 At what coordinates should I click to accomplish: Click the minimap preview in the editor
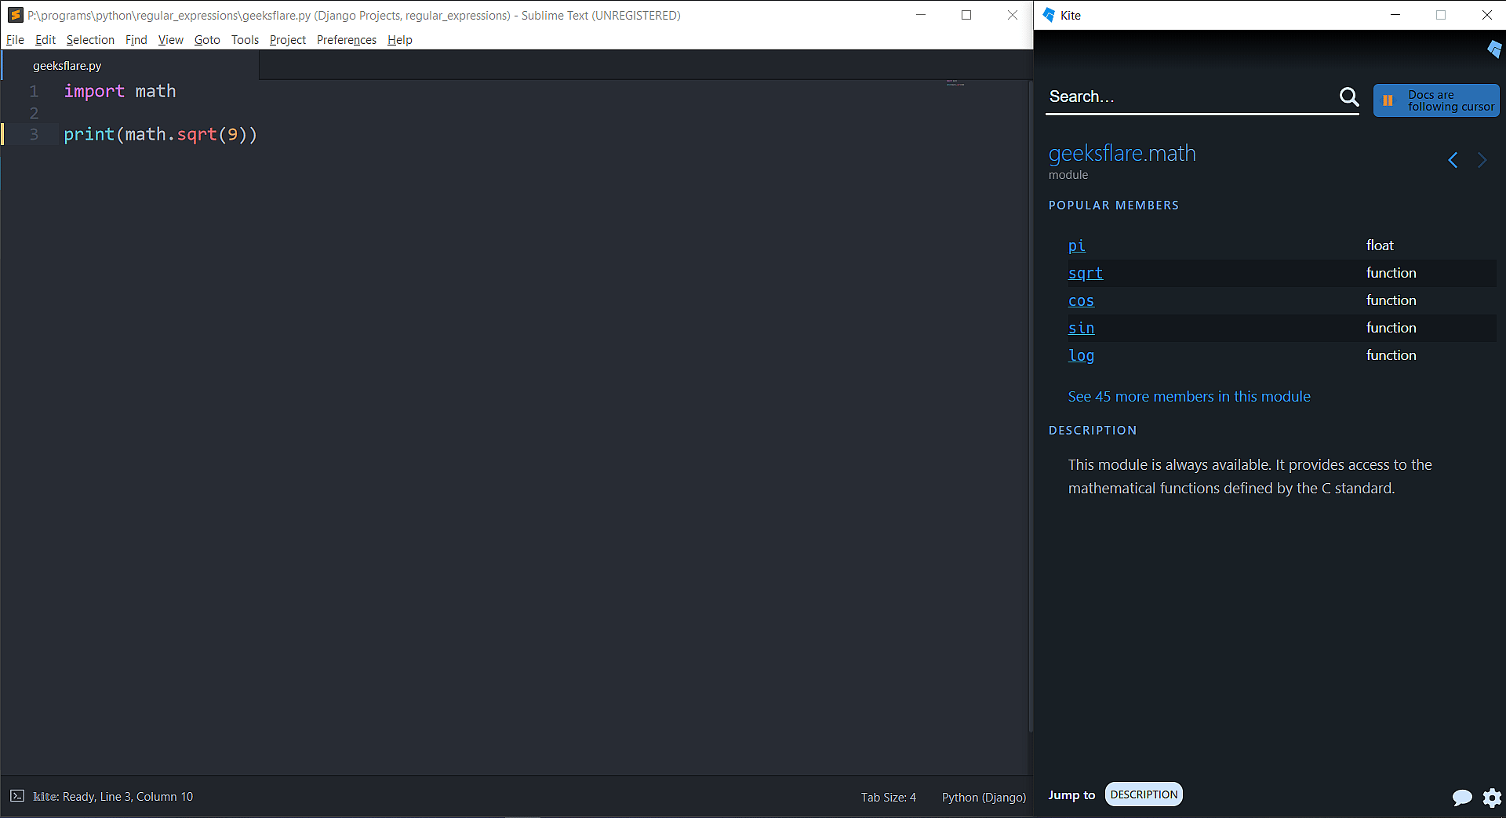955,82
